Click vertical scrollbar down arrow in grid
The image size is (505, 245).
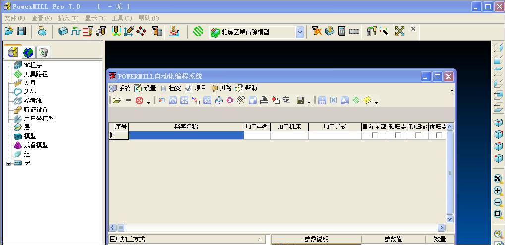(450, 219)
